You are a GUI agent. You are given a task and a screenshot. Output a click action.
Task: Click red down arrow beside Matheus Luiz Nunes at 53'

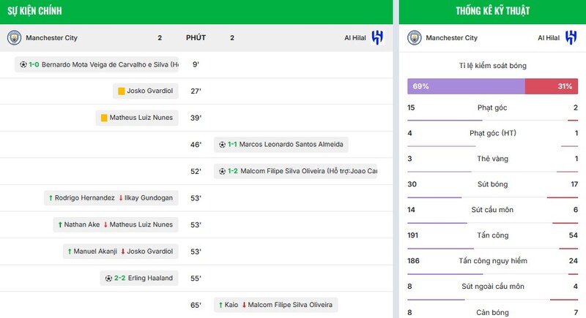[x=105, y=225]
